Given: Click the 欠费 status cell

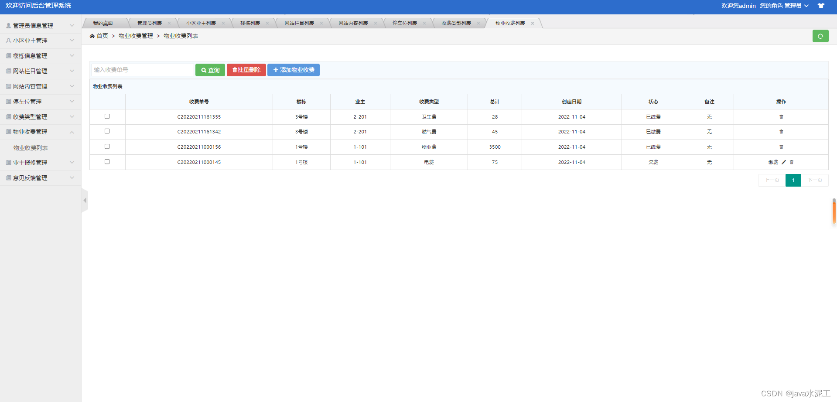Looking at the screenshot, I should click(x=653, y=162).
